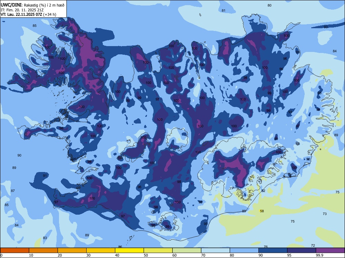Click the humidity value 86
345x258 pixels.
tap(120, 247)
